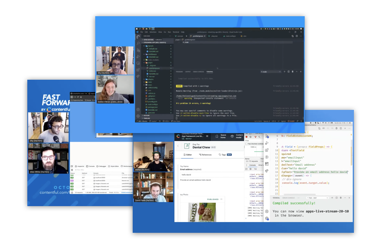This screenshot has width=379, height=249.
Task: Open index.vue in the pages folder
Action: (152, 71)
